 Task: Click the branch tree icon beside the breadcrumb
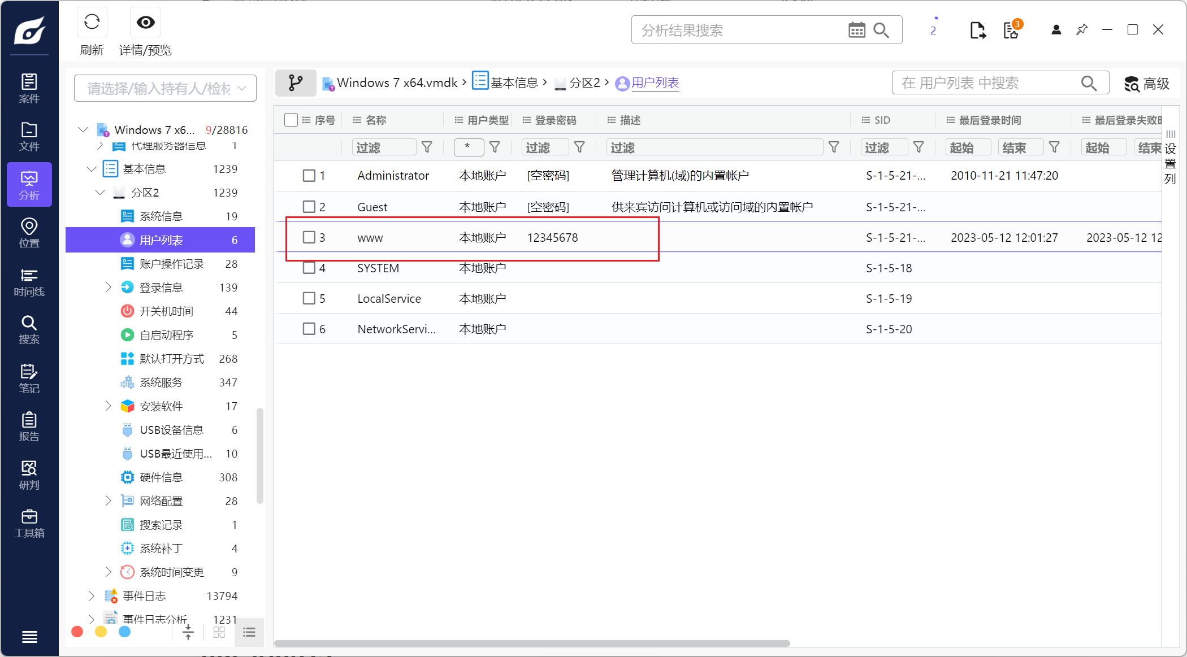tap(296, 83)
